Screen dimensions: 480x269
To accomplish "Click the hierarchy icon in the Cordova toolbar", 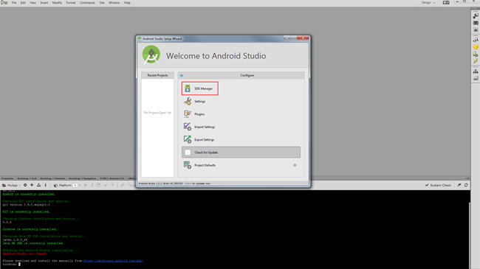I will pyautogui.click(x=38, y=185).
